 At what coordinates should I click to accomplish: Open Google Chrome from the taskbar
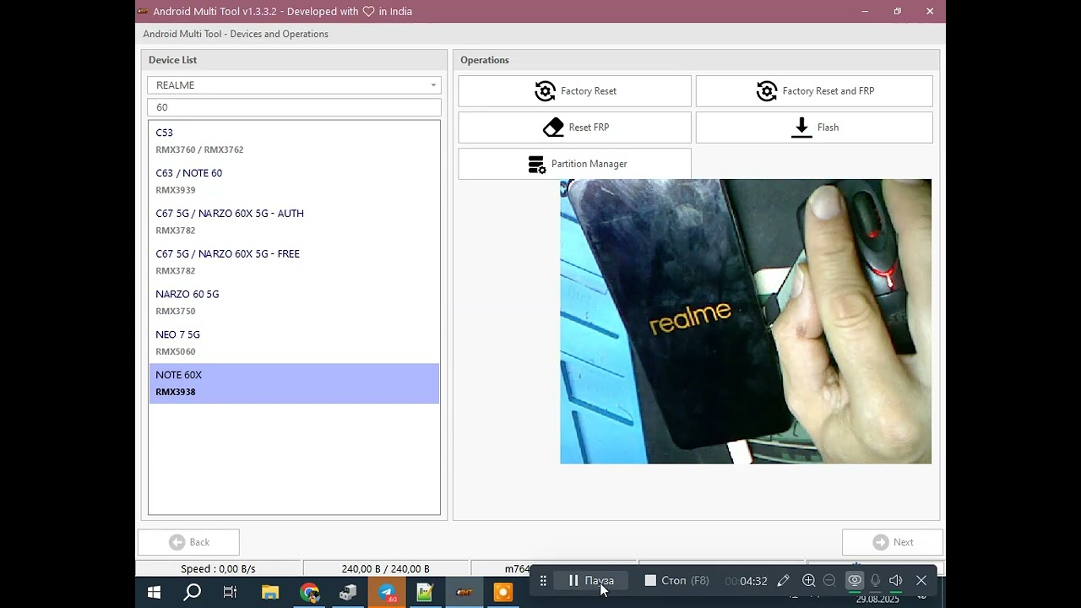click(309, 593)
